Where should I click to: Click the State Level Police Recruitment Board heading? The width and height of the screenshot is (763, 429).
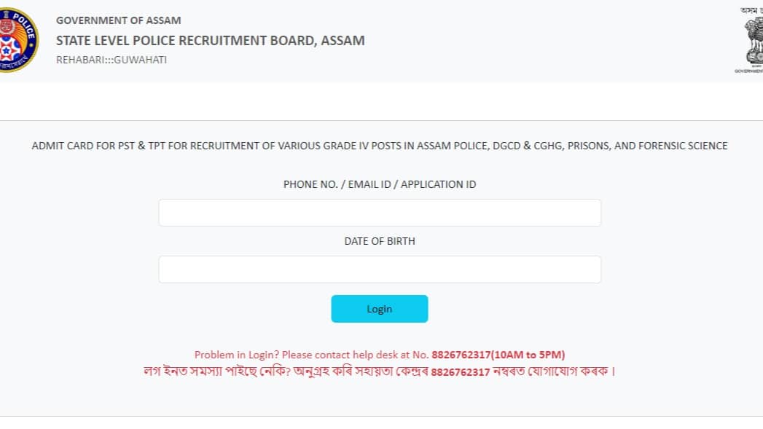point(211,40)
